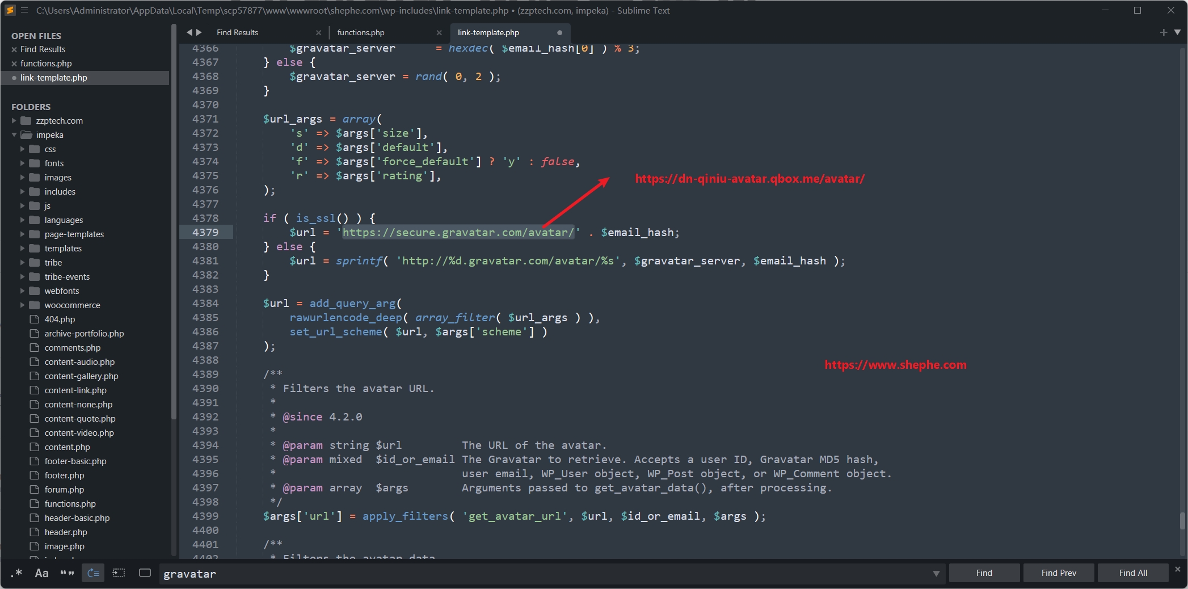The width and height of the screenshot is (1188, 589).
Task: Toggle whole word matching option
Action: 67,573
